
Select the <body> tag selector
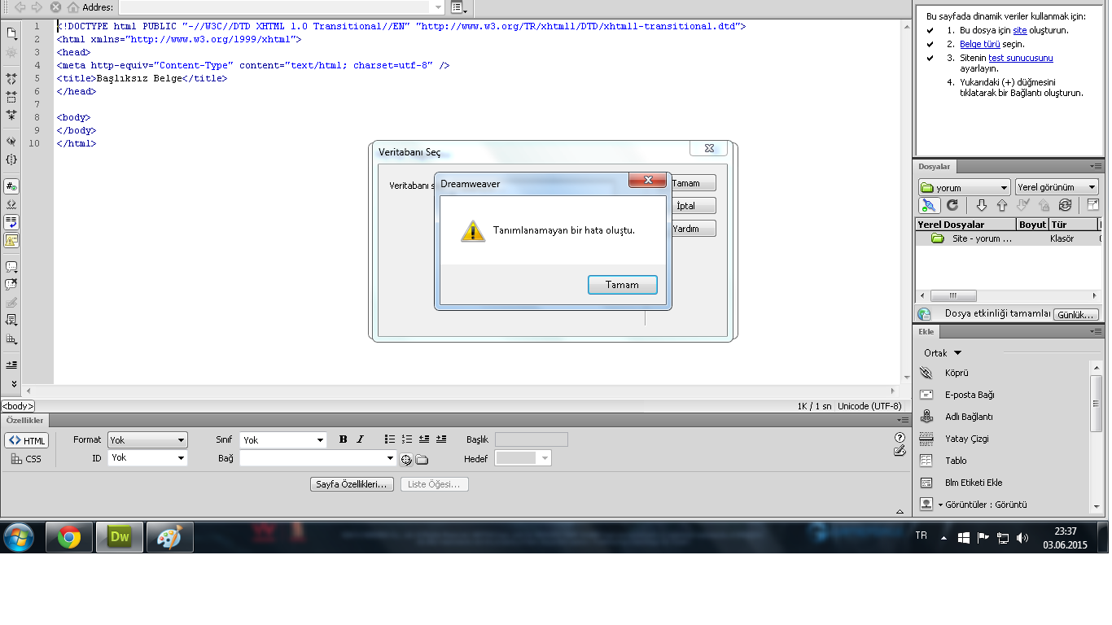(18, 406)
